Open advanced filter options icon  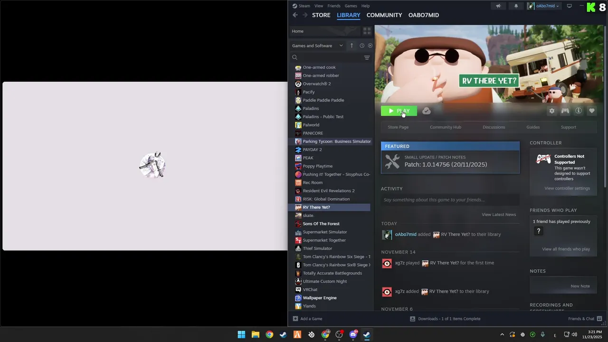(367, 57)
